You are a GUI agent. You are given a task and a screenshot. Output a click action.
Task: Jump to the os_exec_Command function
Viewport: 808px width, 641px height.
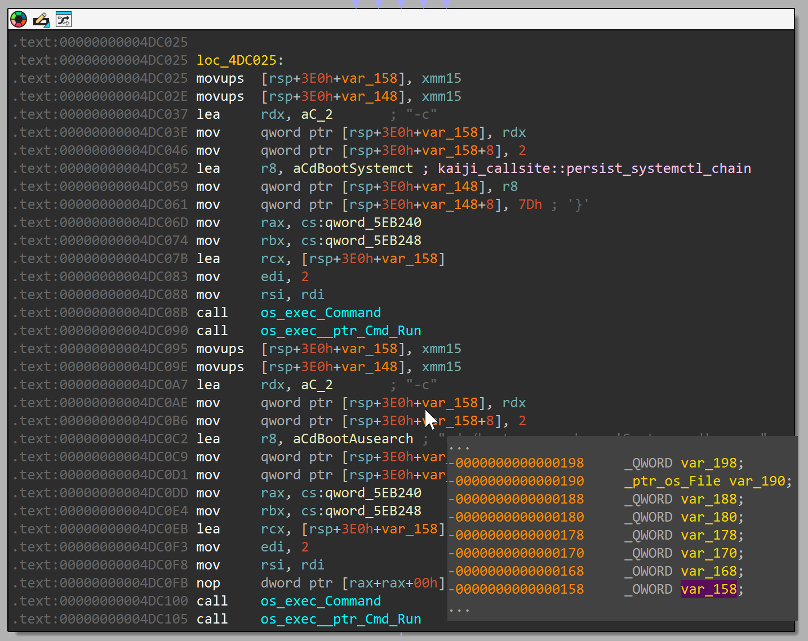click(320, 312)
